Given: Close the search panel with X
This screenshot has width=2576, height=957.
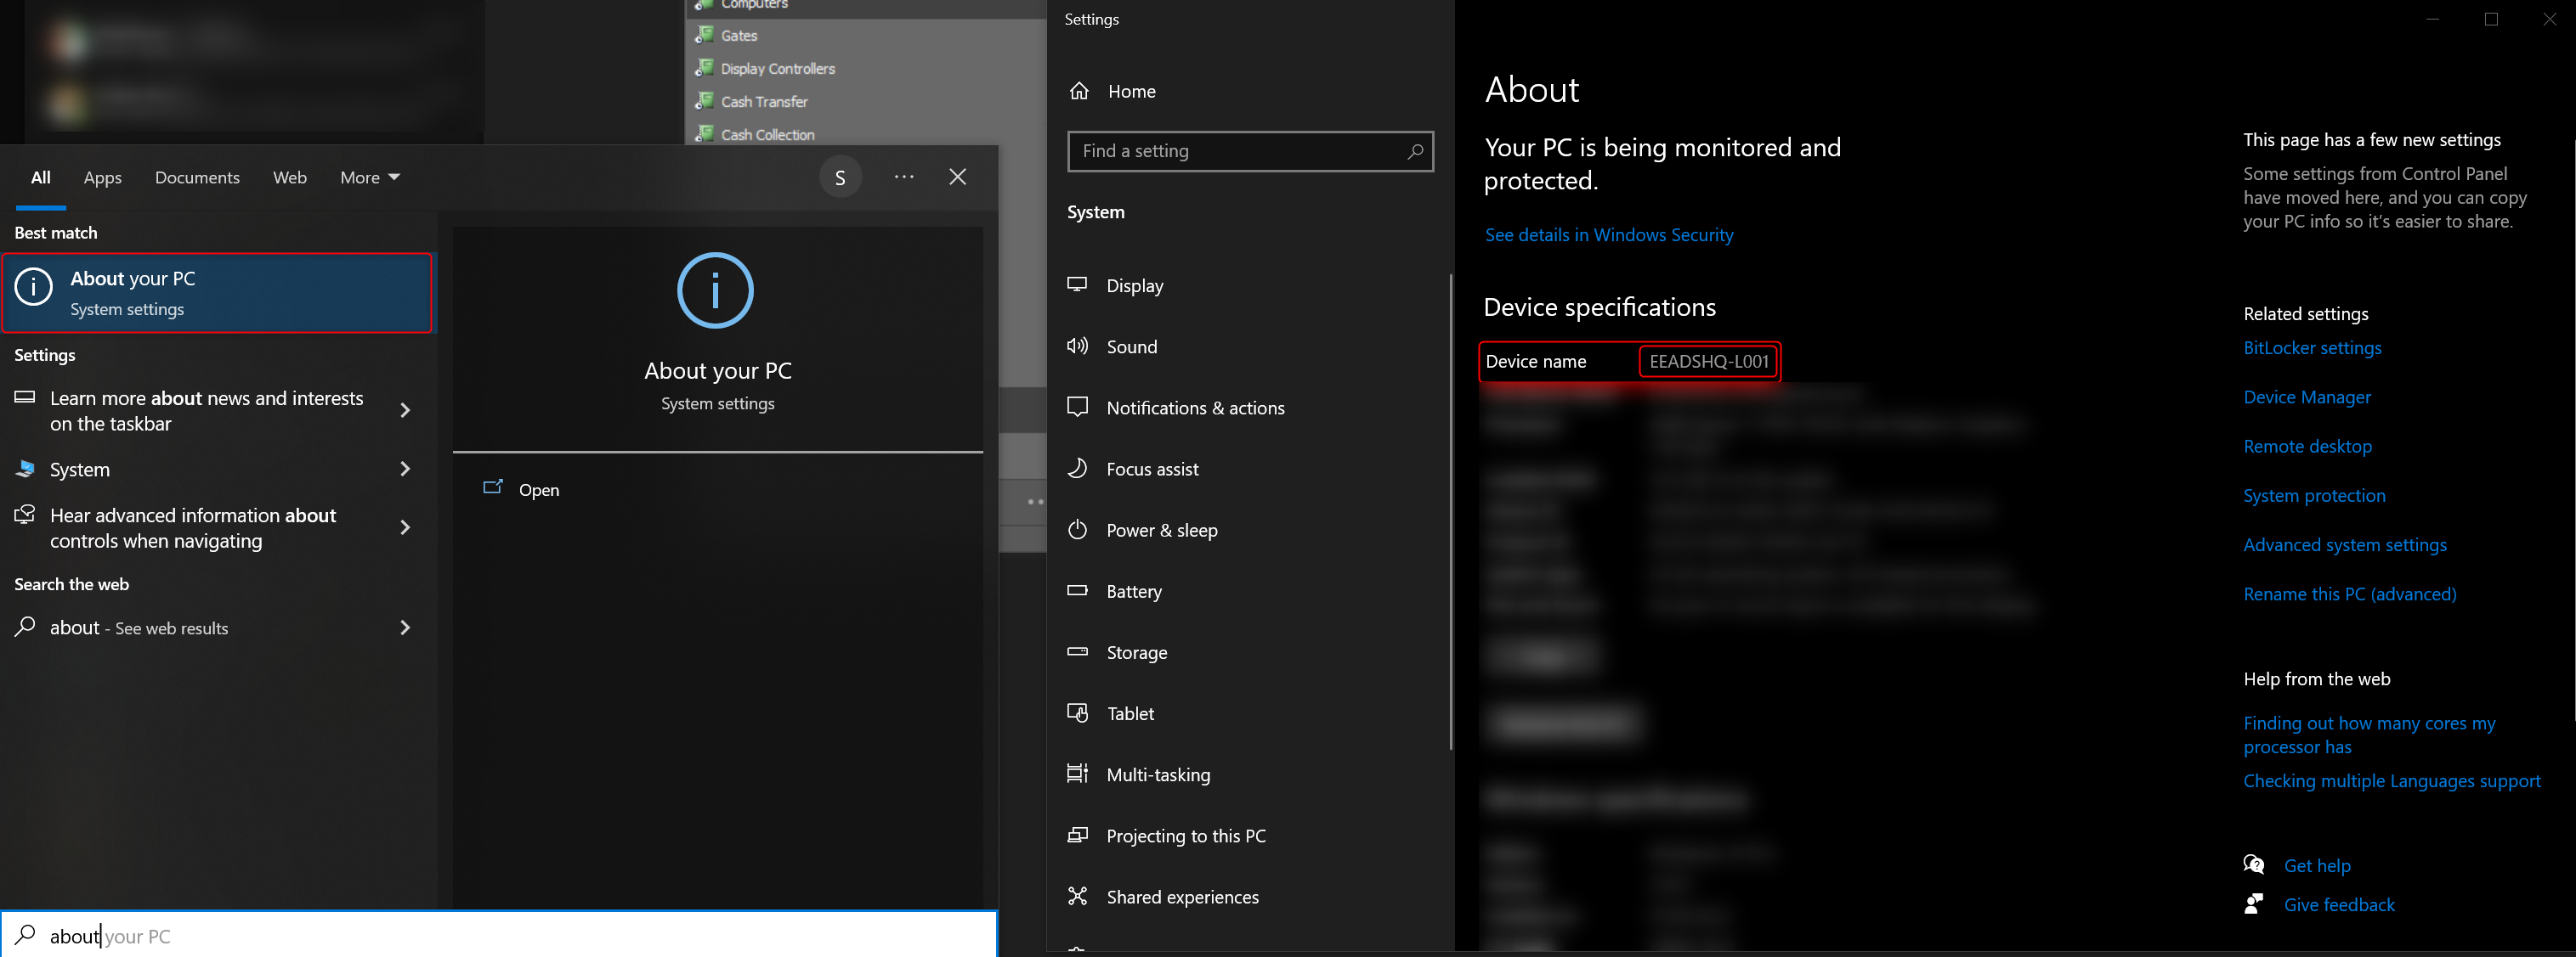Looking at the screenshot, I should 957,177.
